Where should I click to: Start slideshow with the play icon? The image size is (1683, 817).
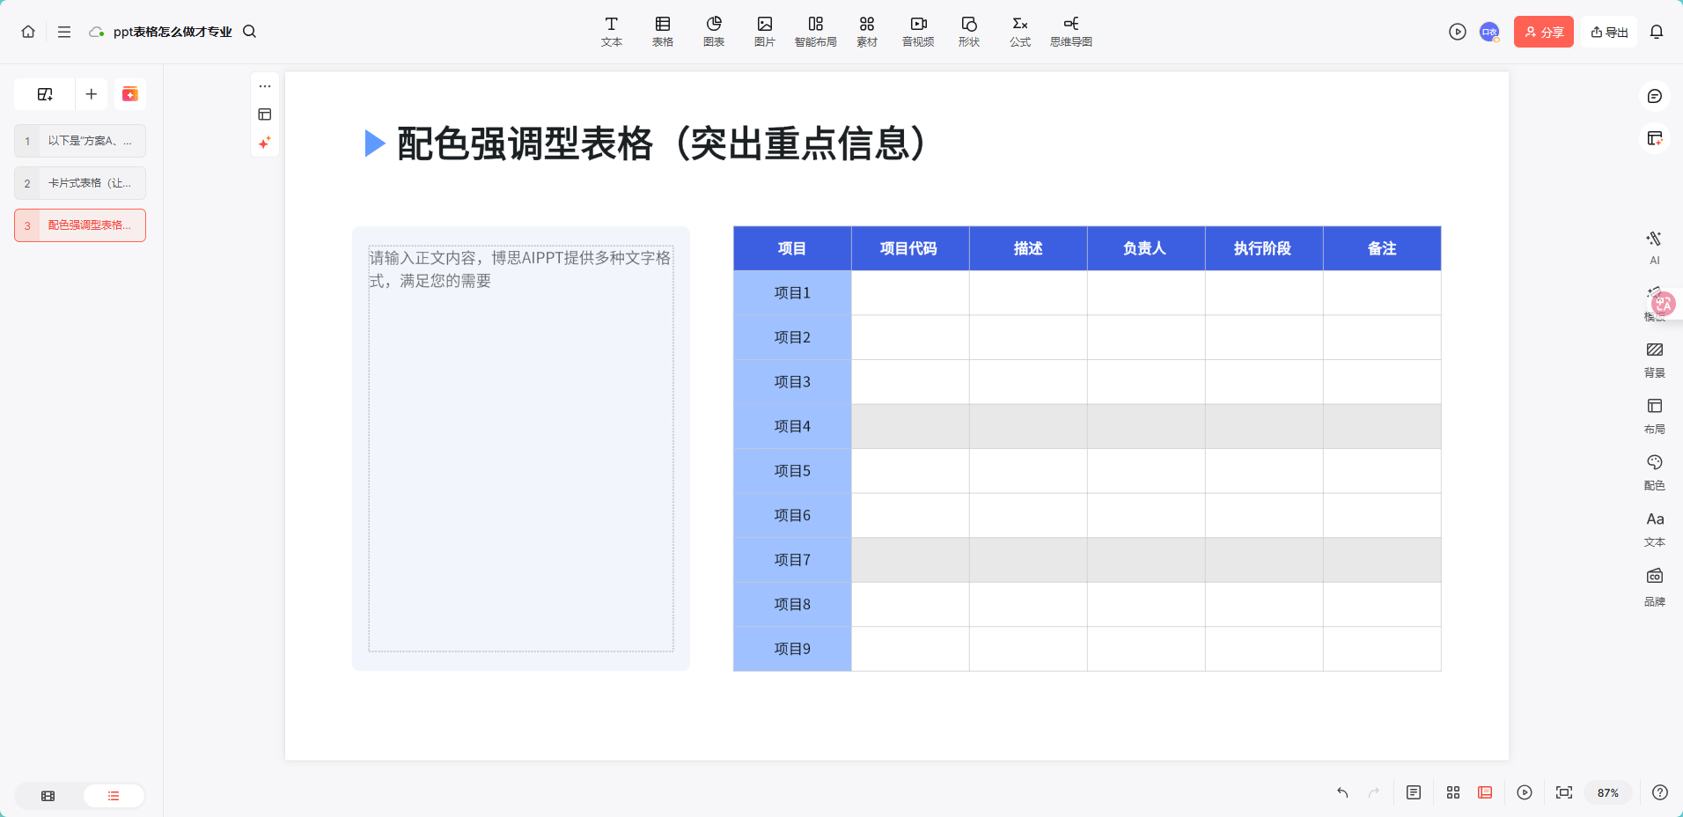1457,31
